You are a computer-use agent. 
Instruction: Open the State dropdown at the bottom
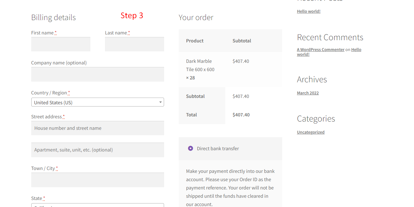(98, 205)
